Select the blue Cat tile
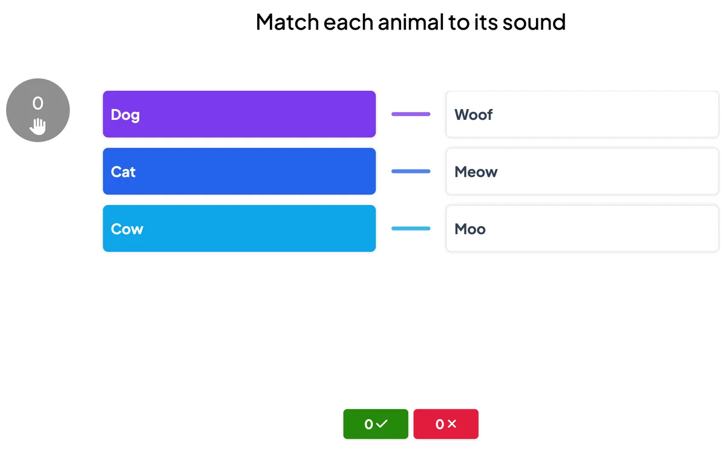This screenshot has height=454, width=726. (239, 171)
